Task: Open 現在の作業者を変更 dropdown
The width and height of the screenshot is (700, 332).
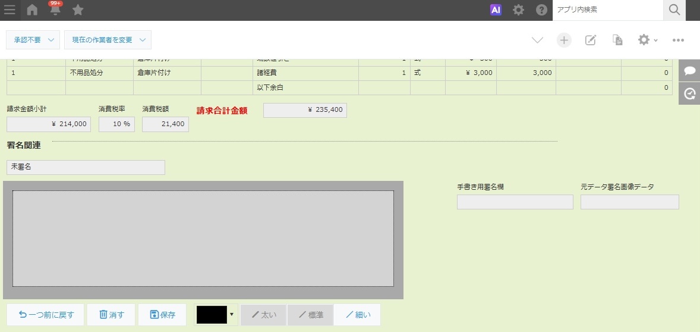Action: pyautogui.click(x=108, y=40)
